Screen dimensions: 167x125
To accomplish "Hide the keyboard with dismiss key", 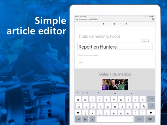I will coord(150,119).
